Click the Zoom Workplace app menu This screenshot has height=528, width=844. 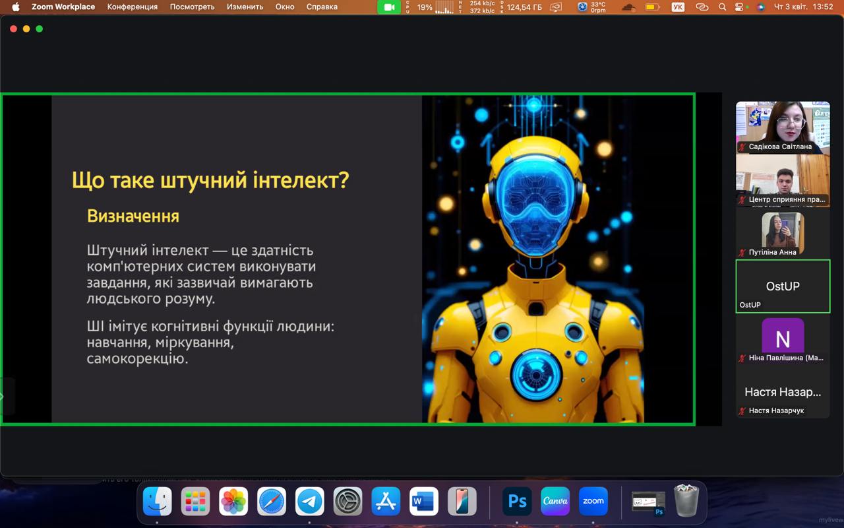(63, 7)
